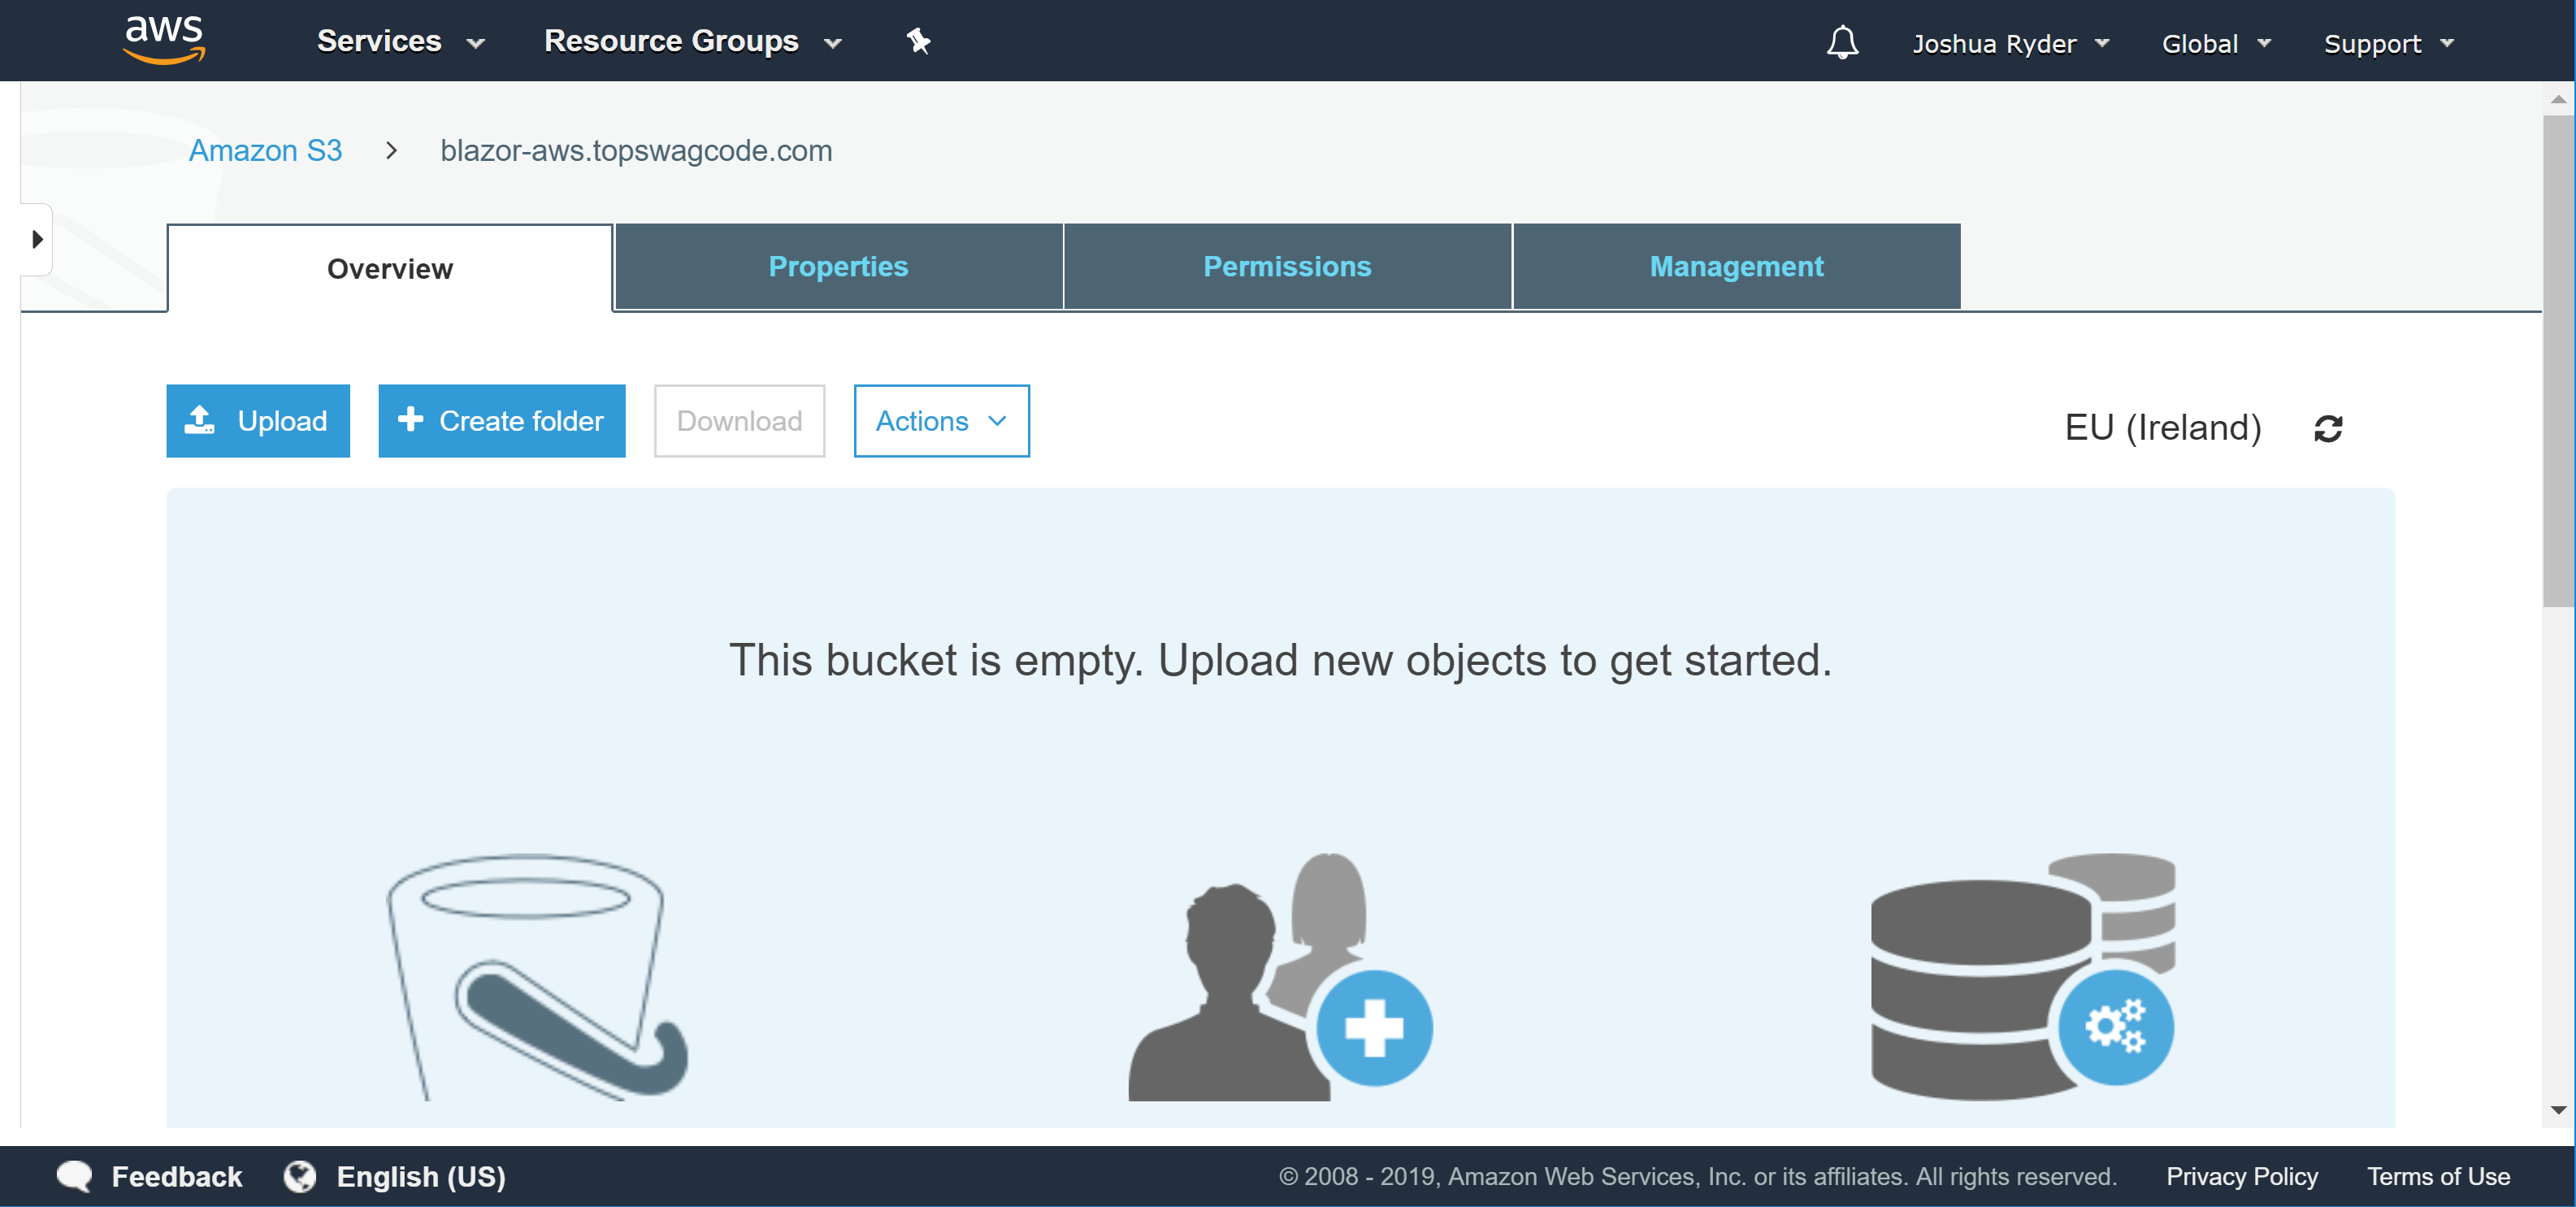The width and height of the screenshot is (2576, 1207).
Task: Expand the Actions dropdown button
Action: 941,421
